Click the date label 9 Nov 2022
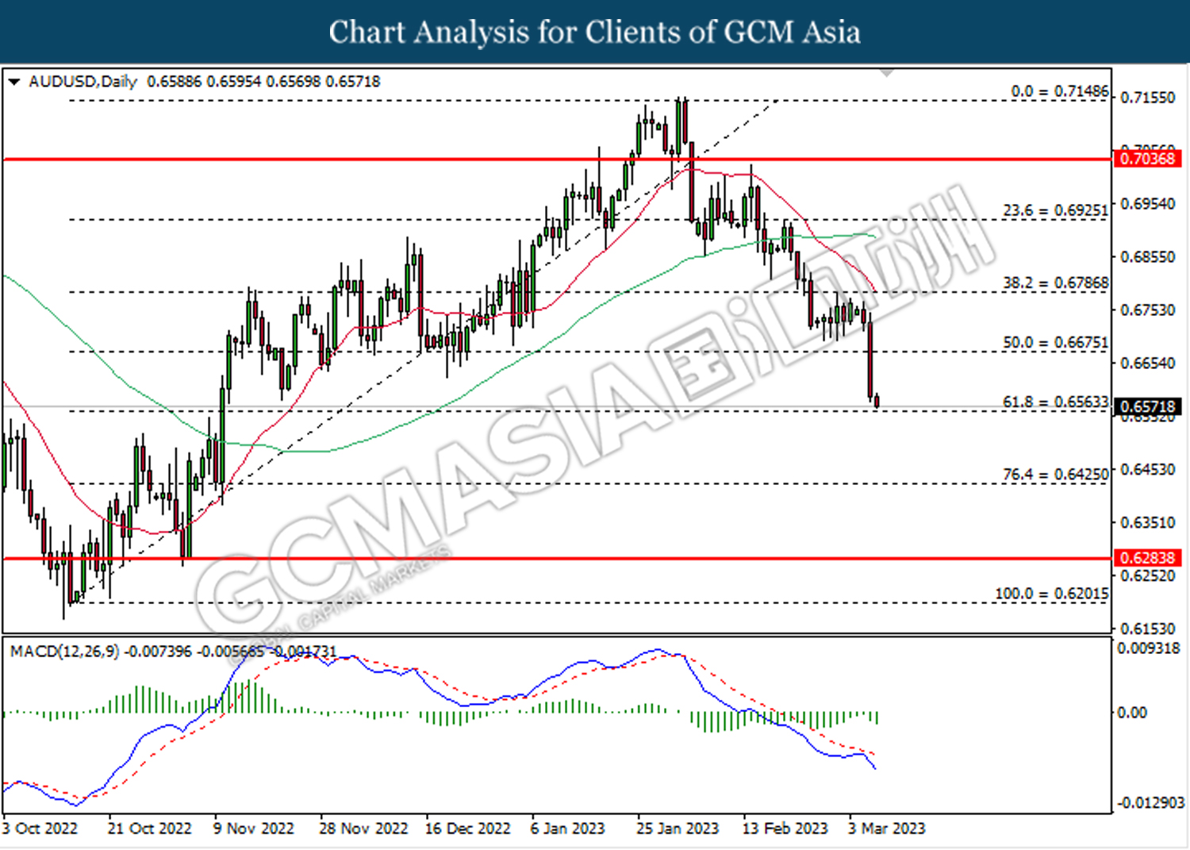 pyautogui.click(x=254, y=829)
